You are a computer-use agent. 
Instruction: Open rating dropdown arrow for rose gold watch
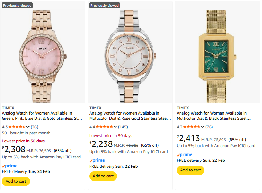tap(116, 127)
